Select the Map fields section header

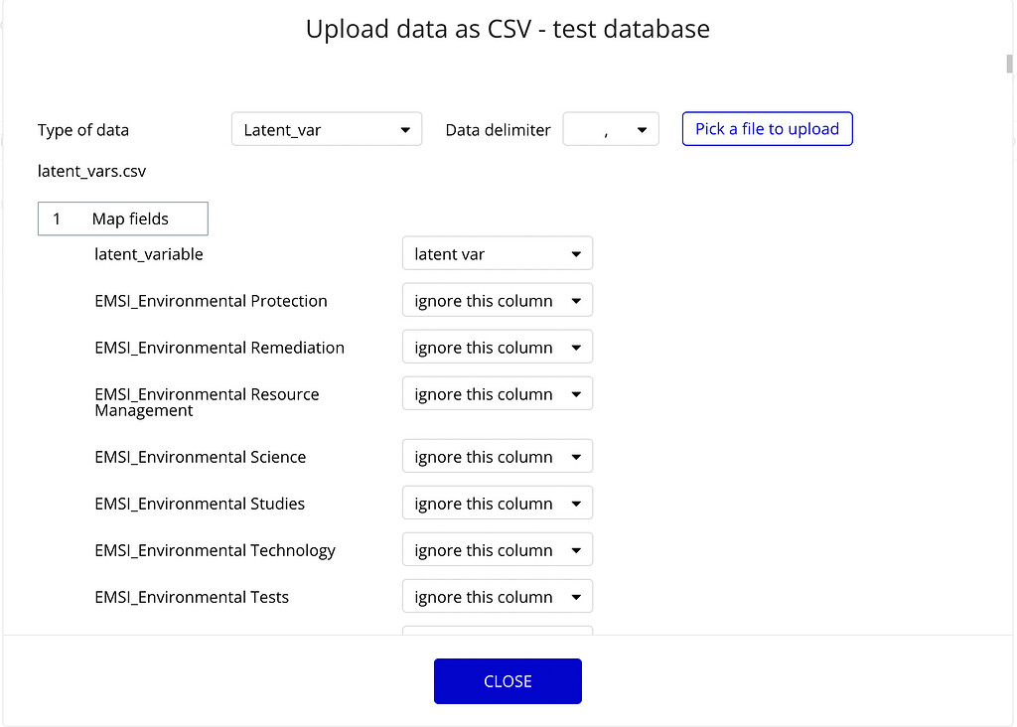click(x=132, y=218)
